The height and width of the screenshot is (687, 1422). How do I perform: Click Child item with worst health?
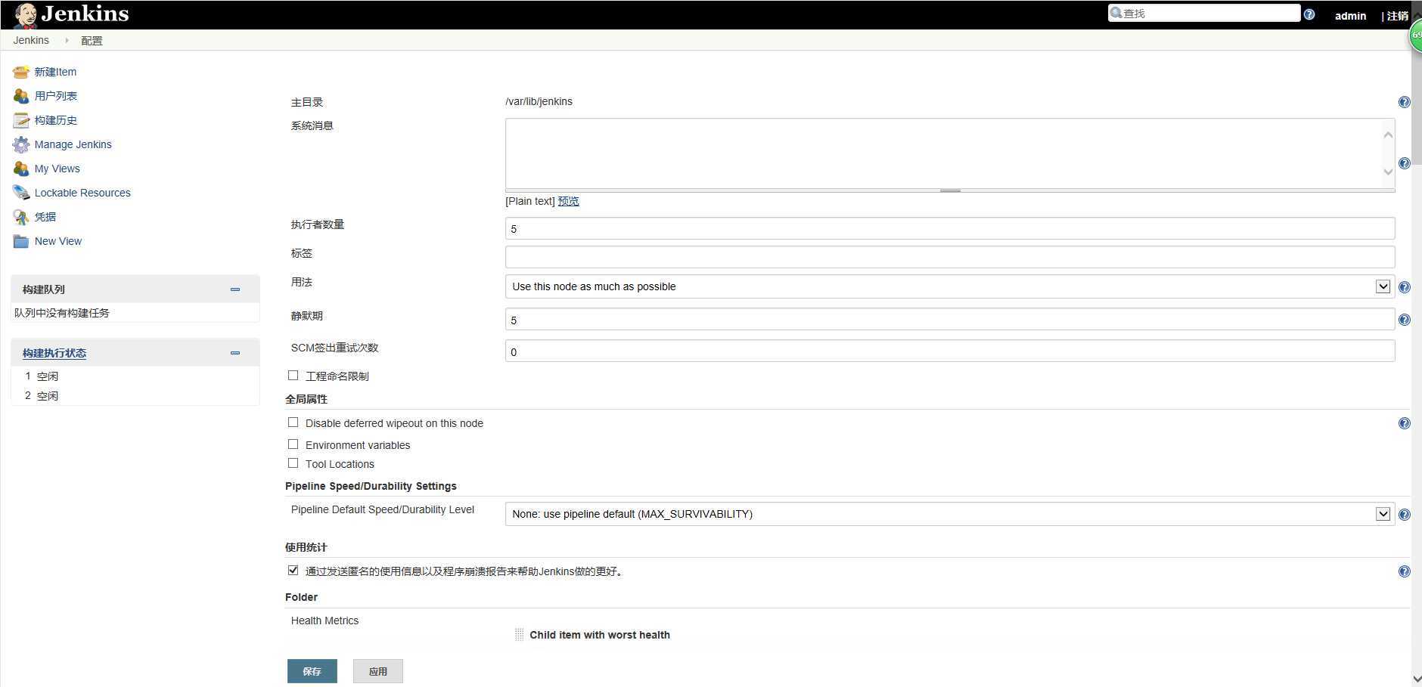click(x=600, y=635)
